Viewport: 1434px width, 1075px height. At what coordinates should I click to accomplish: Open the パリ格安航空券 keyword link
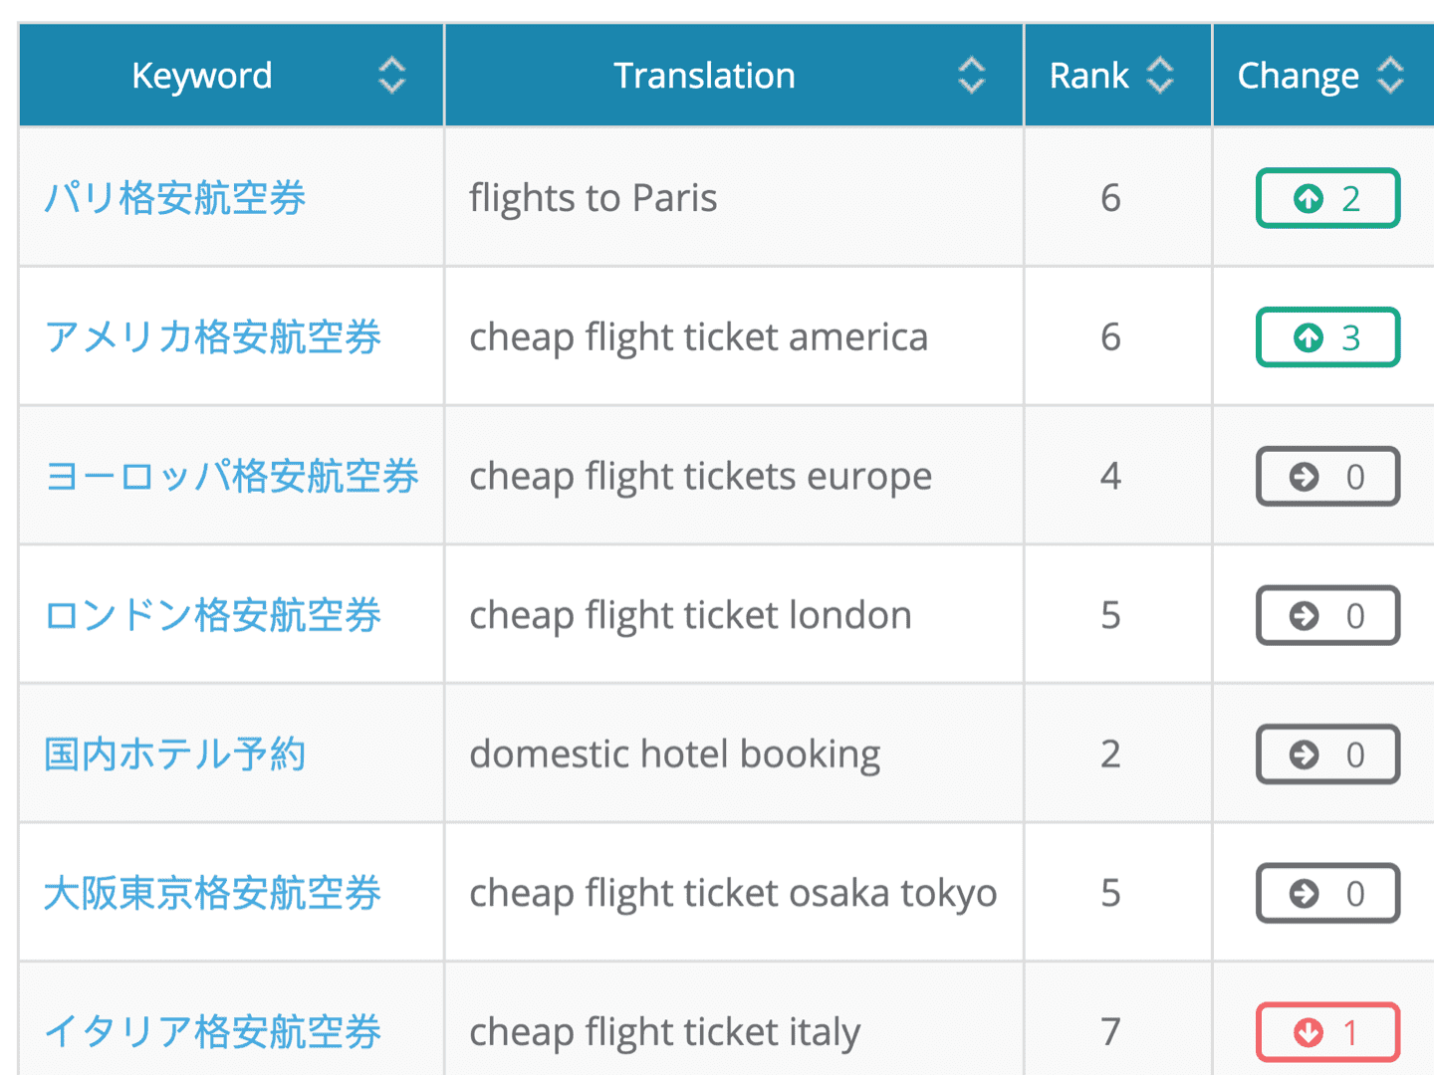[175, 198]
